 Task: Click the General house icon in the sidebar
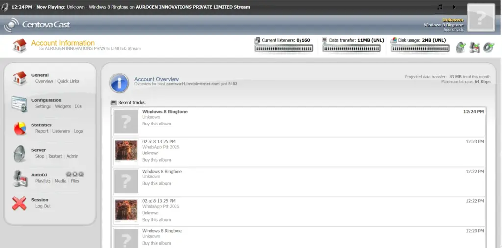[20, 78]
